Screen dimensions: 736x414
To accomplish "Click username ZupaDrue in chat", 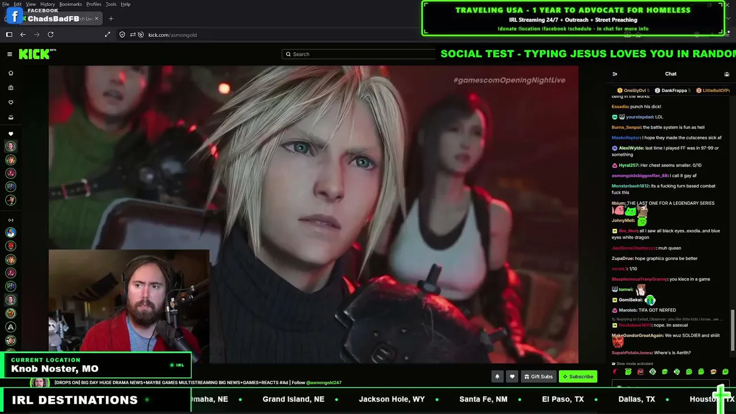I will [623, 258].
